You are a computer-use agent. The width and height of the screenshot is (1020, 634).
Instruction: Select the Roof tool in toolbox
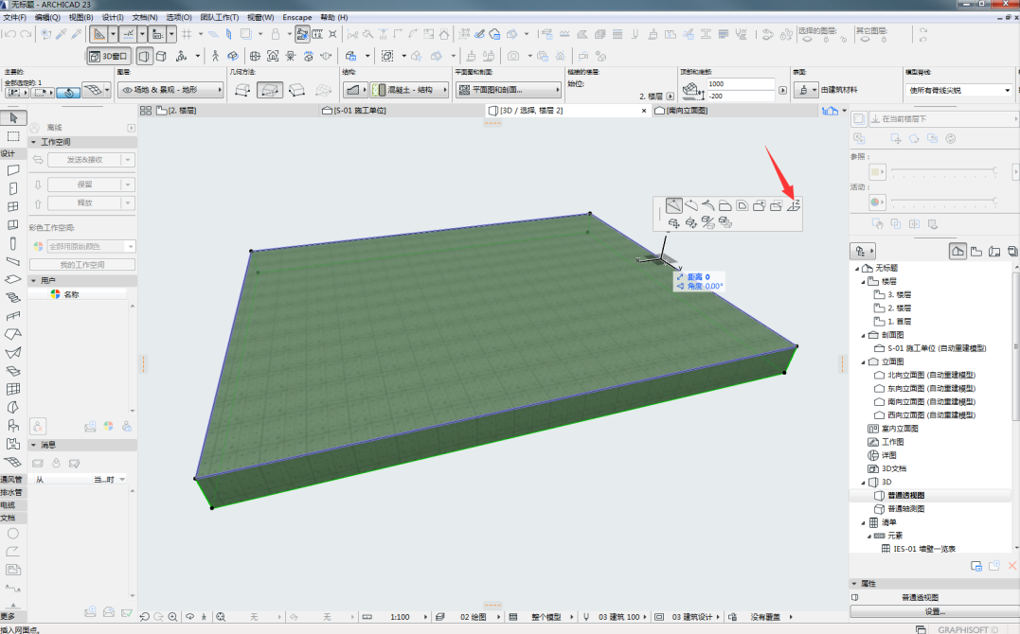pos(13,334)
